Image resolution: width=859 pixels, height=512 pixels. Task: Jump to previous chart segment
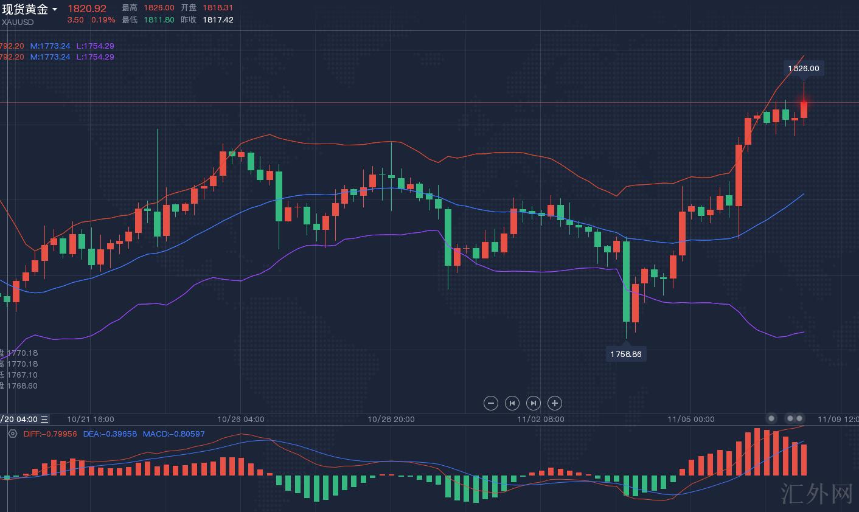512,403
